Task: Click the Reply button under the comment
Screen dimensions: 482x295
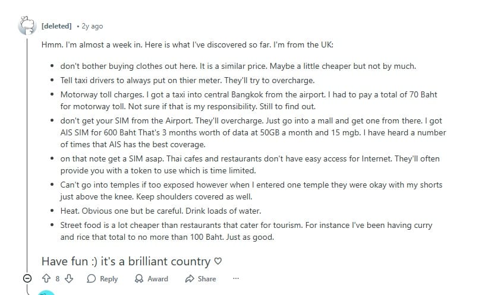Action: tap(102, 278)
